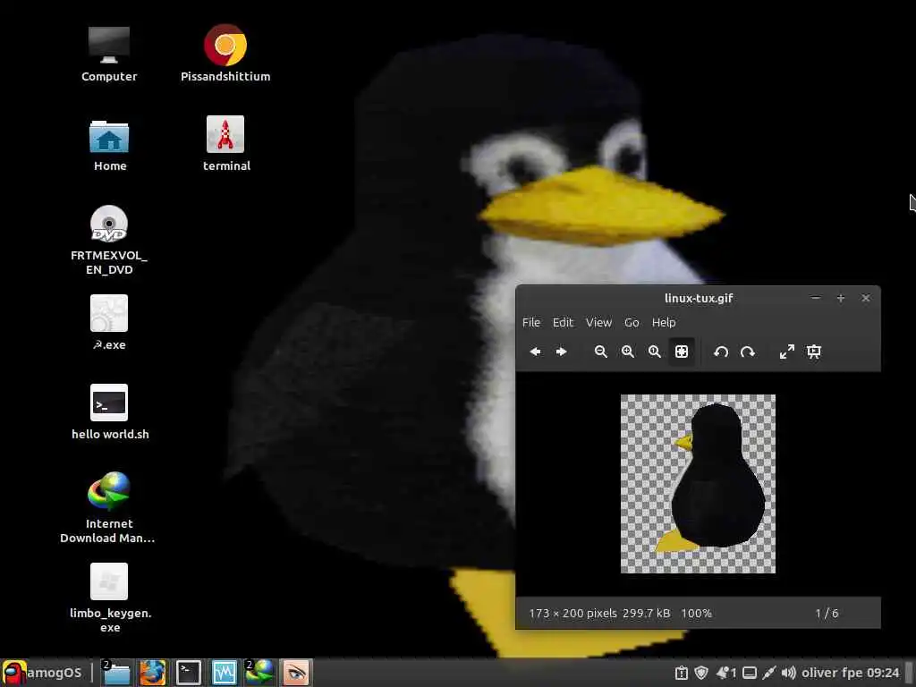
Task: Click the 1 / 6 image counter
Action: coord(827,614)
